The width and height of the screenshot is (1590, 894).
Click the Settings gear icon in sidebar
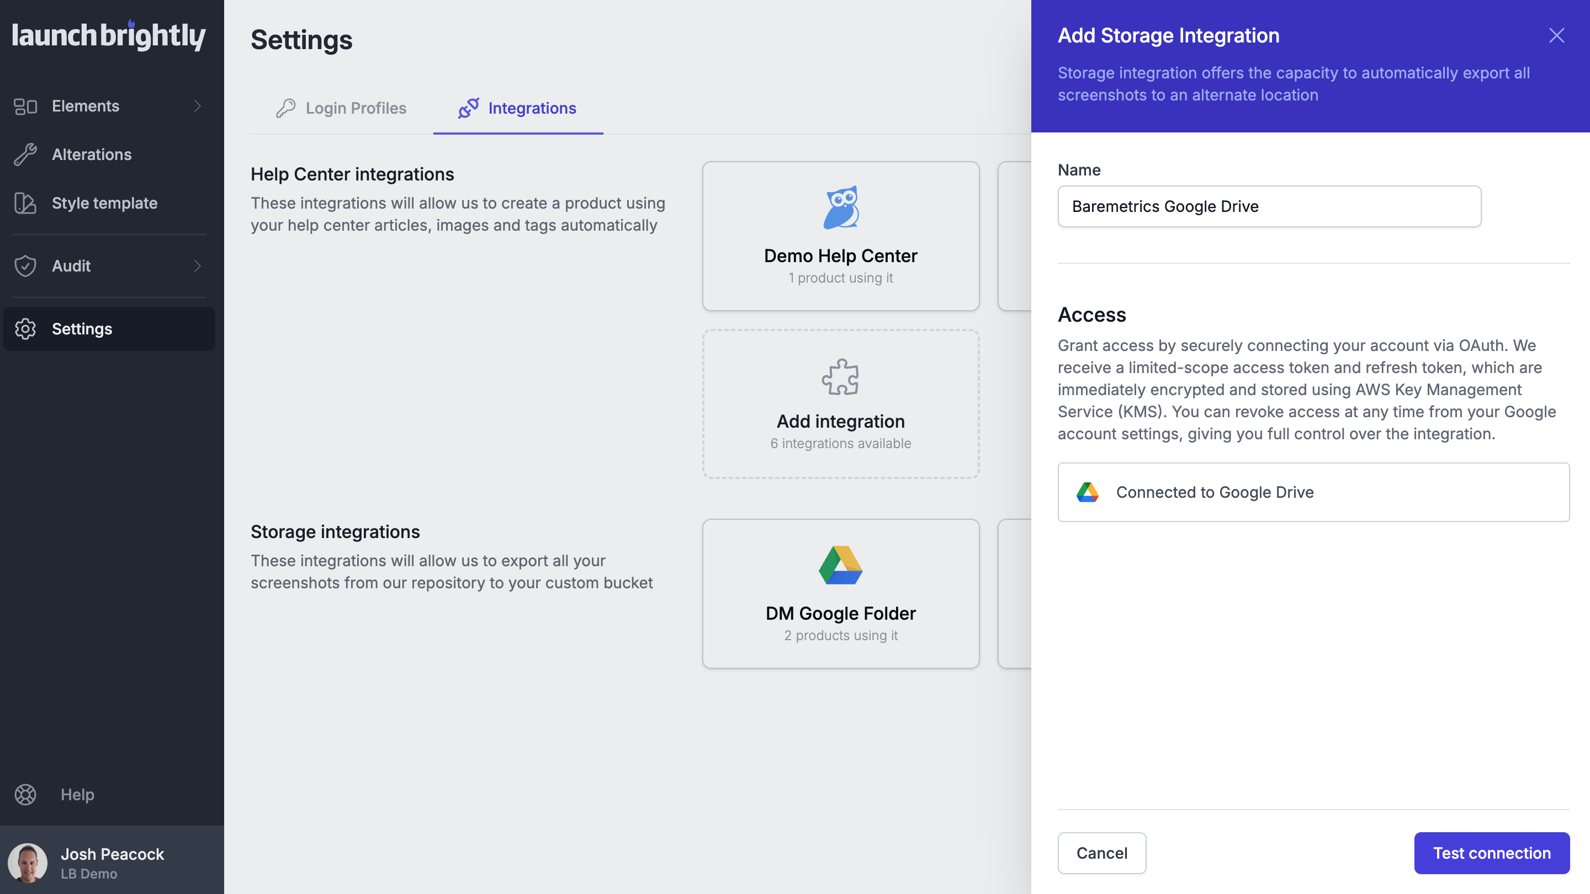25,329
